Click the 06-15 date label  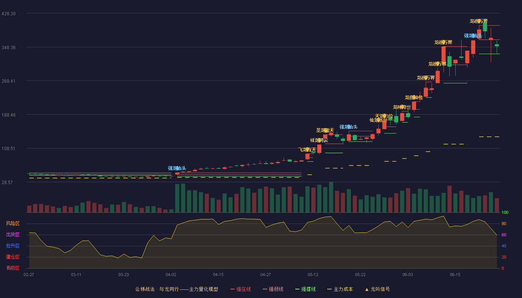pos(455,275)
